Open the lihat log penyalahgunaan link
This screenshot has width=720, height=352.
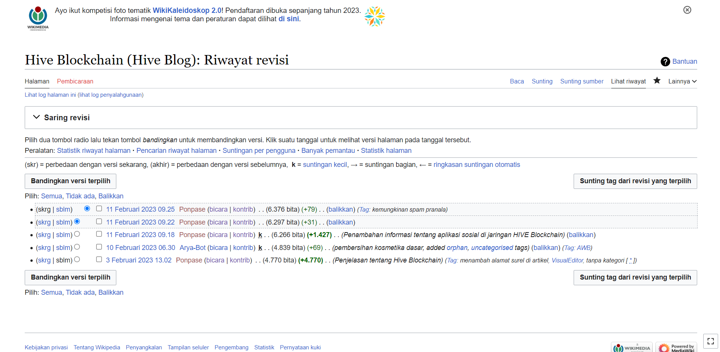(x=111, y=95)
